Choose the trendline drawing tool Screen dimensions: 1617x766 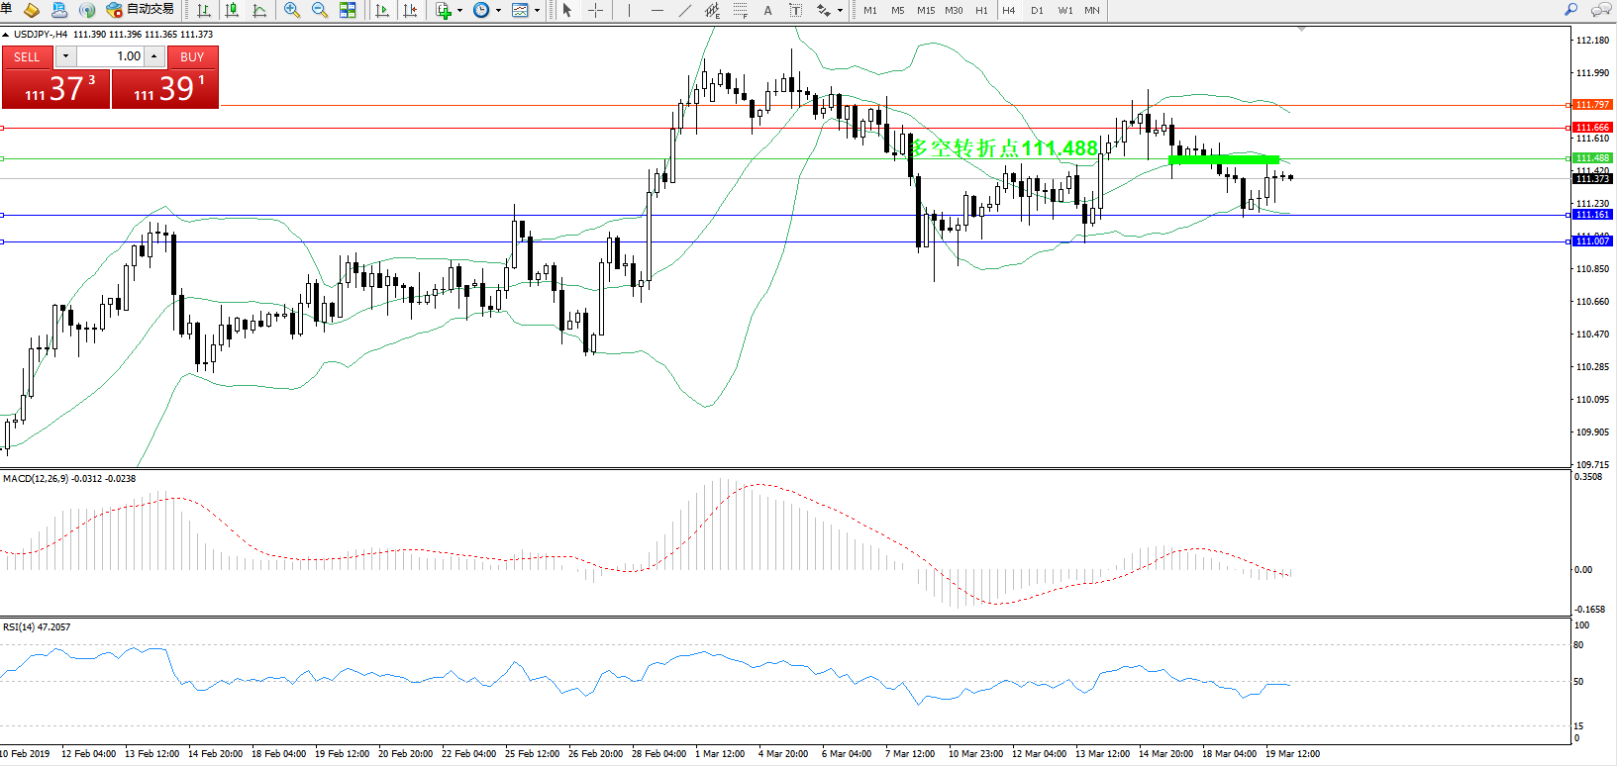point(684,10)
